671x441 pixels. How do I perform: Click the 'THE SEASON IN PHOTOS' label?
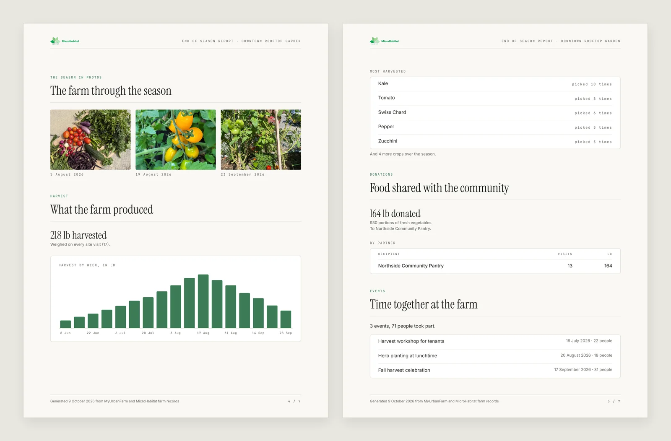coord(76,78)
